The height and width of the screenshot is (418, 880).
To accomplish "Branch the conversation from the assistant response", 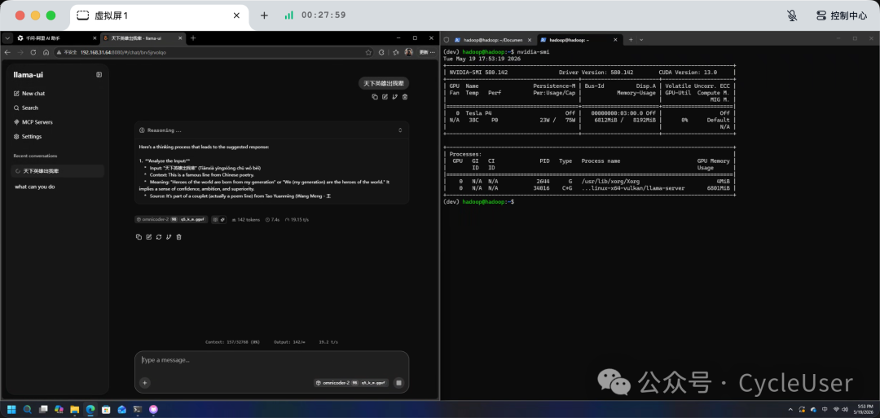I will tap(169, 237).
